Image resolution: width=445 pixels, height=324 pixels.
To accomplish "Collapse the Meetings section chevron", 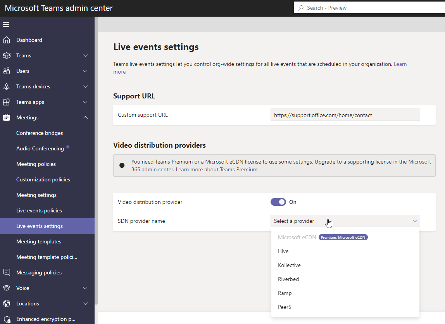I will point(85,117).
